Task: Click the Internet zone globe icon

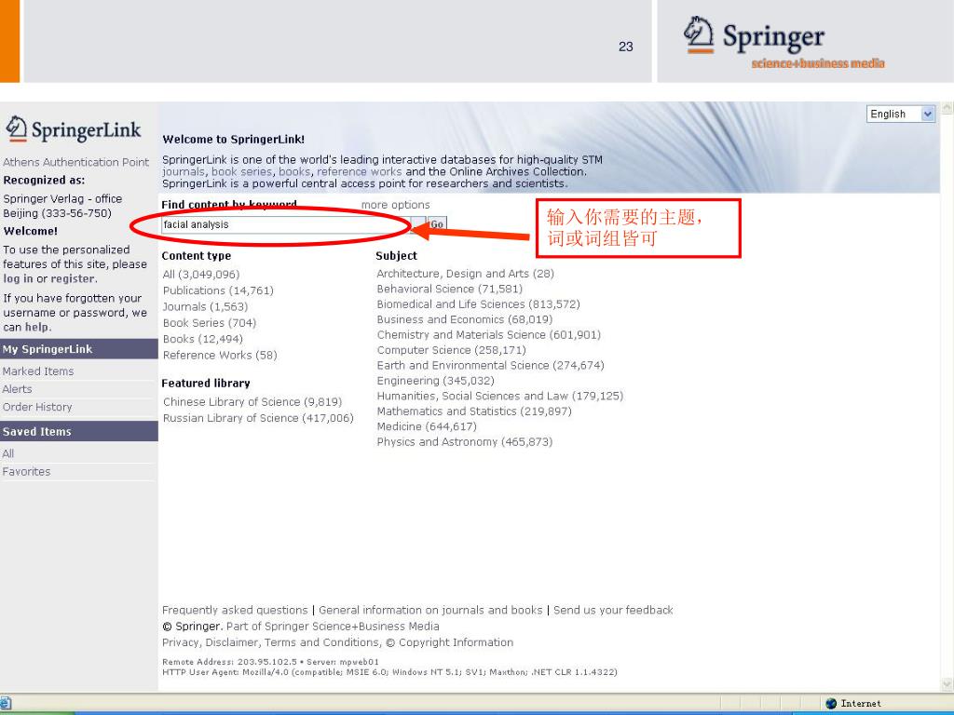Action: pyautogui.click(x=831, y=704)
